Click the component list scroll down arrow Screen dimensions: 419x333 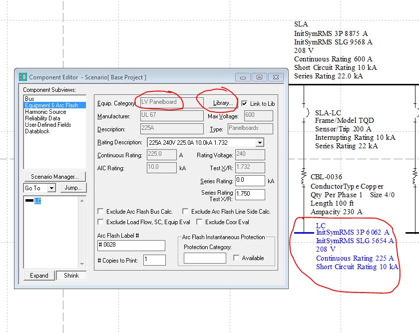tap(82, 264)
